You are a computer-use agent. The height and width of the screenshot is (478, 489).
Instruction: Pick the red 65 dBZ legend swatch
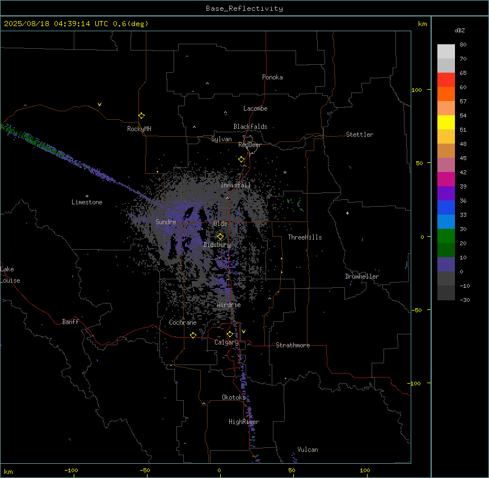pos(446,80)
